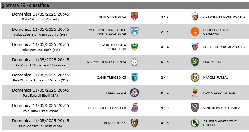Screen dimensions: 249x132
Task: Click the Roma 1927 Futsal team name
Action: click(x=219, y=93)
